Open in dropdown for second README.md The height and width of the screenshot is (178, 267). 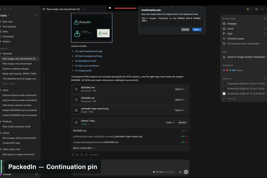click(180, 100)
